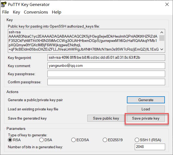Image resolution: width=173 pixels, height=155 pixels.
Task: Select the DSA key type
Action: pos(41,140)
